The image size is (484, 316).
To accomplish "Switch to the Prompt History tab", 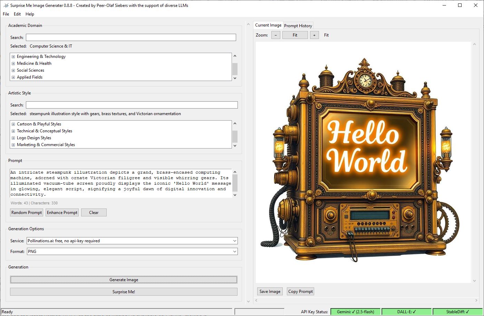I will click(x=298, y=26).
